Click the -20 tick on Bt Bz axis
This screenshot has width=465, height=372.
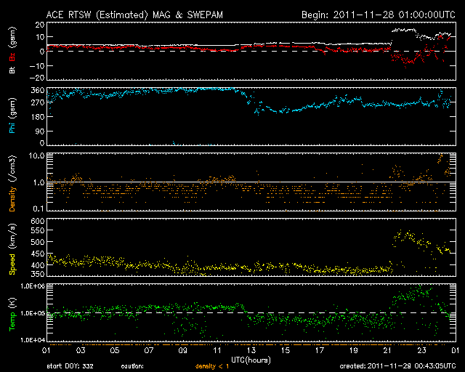(x=37, y=78)
